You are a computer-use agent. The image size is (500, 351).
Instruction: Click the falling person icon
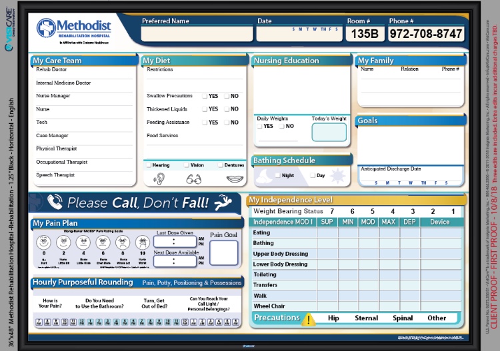pyautogui.click(x=227, y=201)
